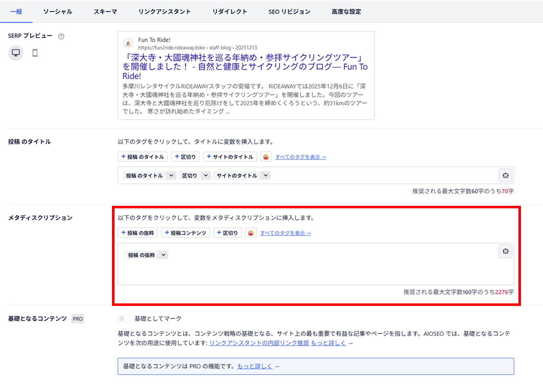Switch to the ソーシャル tab
Image resolution: width=543 pixels, height=384 pixels.
(58, 11)
